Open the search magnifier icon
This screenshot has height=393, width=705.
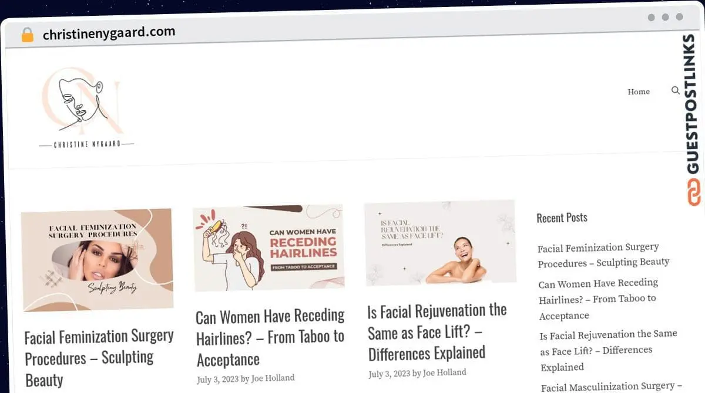click(676, 90)
